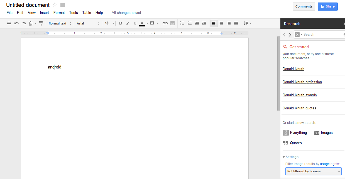Click the word android in the document

pos(55,67)
